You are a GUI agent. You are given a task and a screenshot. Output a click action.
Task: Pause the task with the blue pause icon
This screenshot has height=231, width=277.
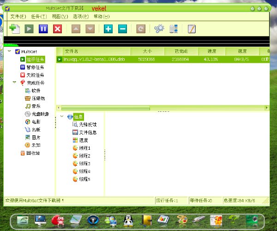click(43, 29)
